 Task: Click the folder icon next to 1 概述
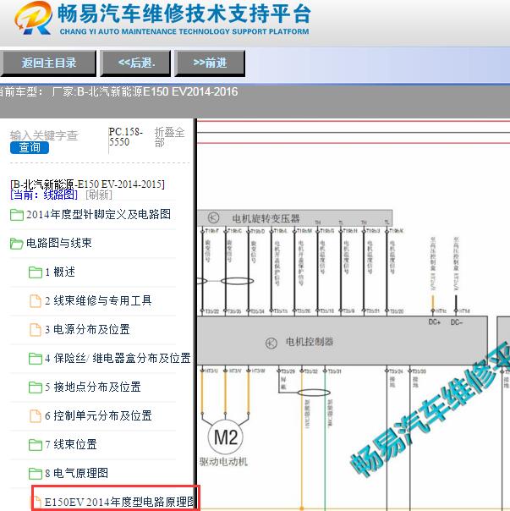click(x=36, y=272)
